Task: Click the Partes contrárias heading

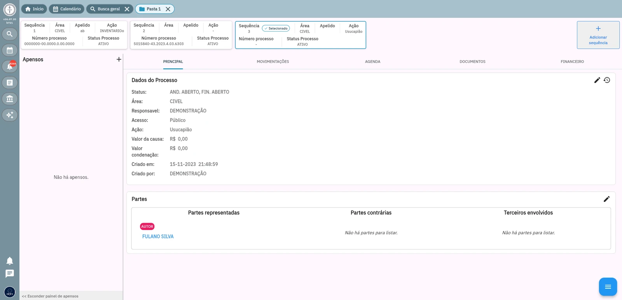Action: tap(371, 213)
